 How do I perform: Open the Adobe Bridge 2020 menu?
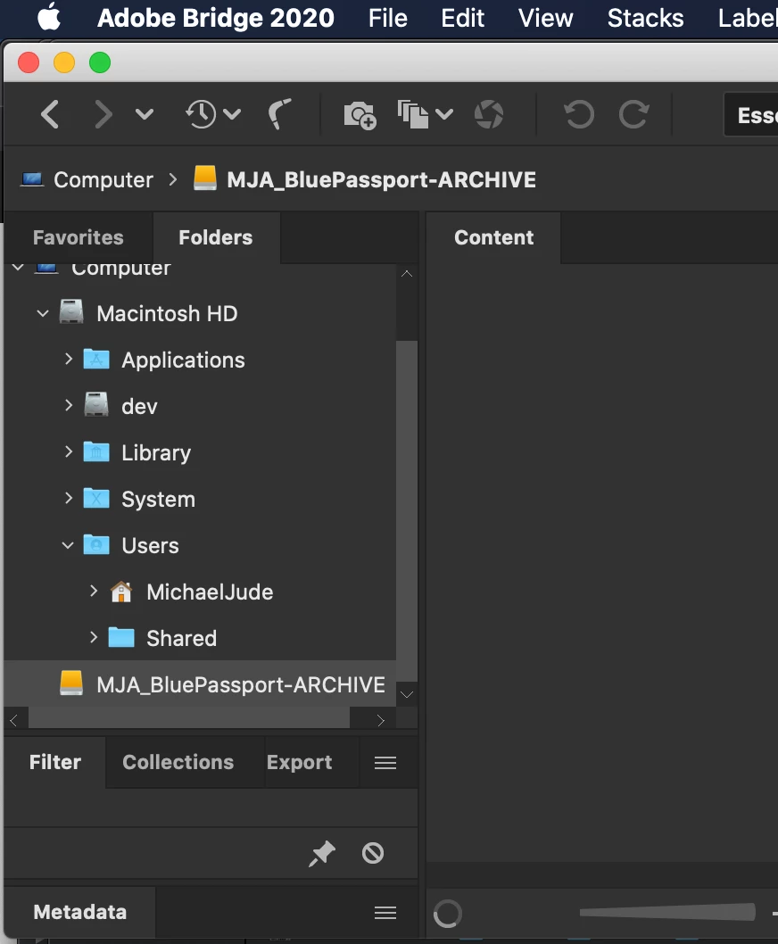[x=216, y=18]
